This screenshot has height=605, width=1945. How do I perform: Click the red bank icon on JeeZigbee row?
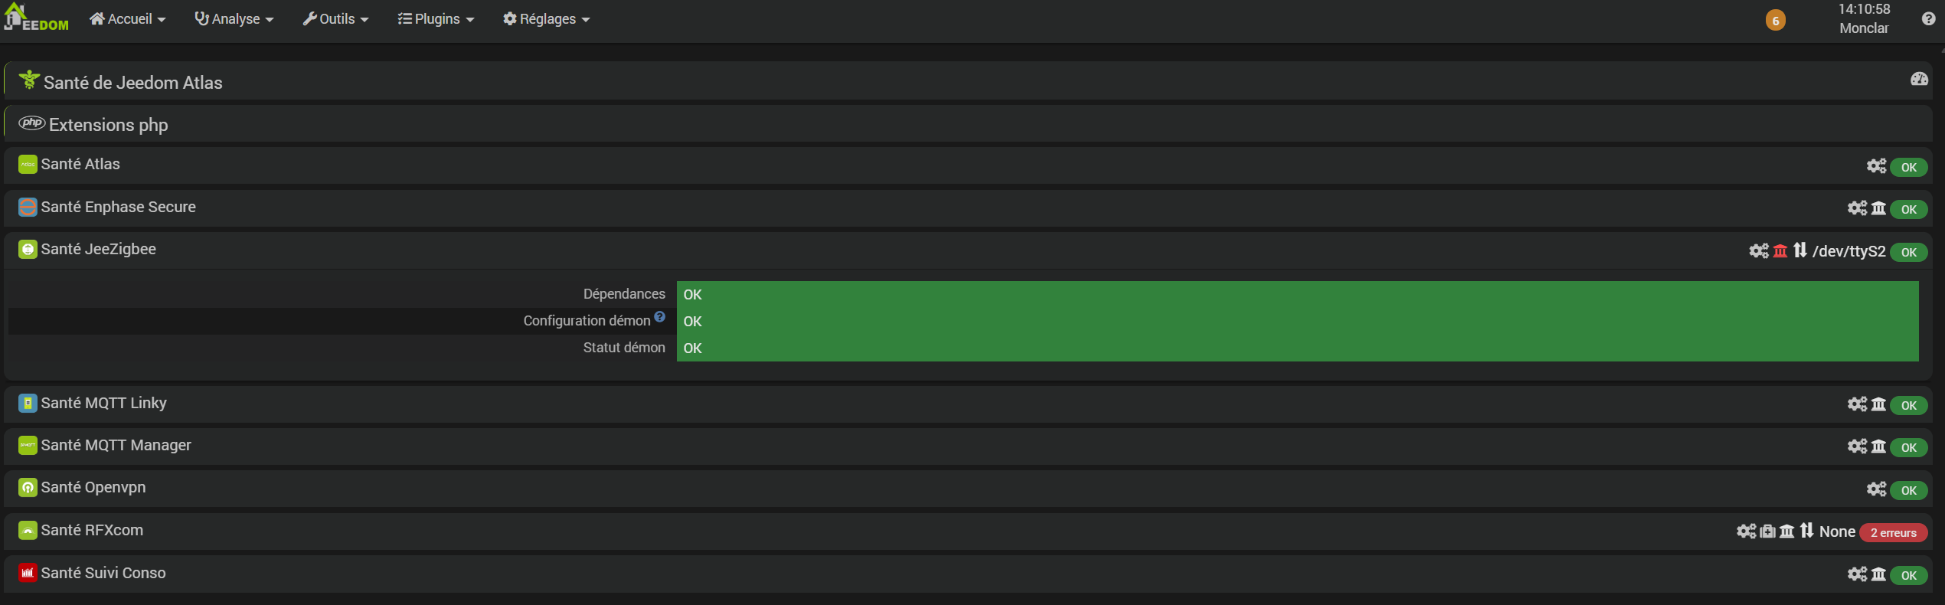click(1780, 250)
